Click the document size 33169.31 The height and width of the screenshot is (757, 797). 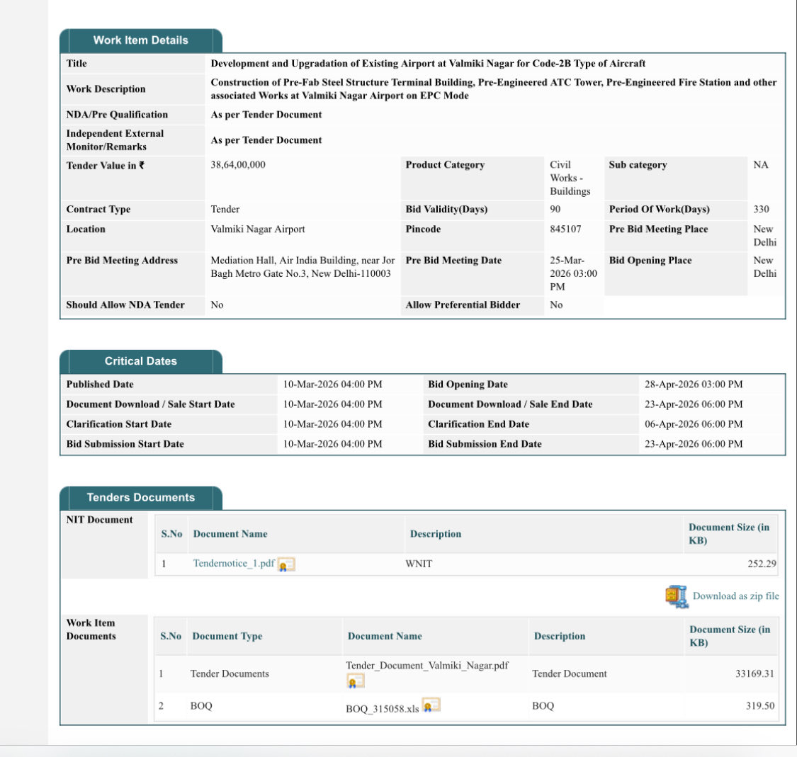754,673
